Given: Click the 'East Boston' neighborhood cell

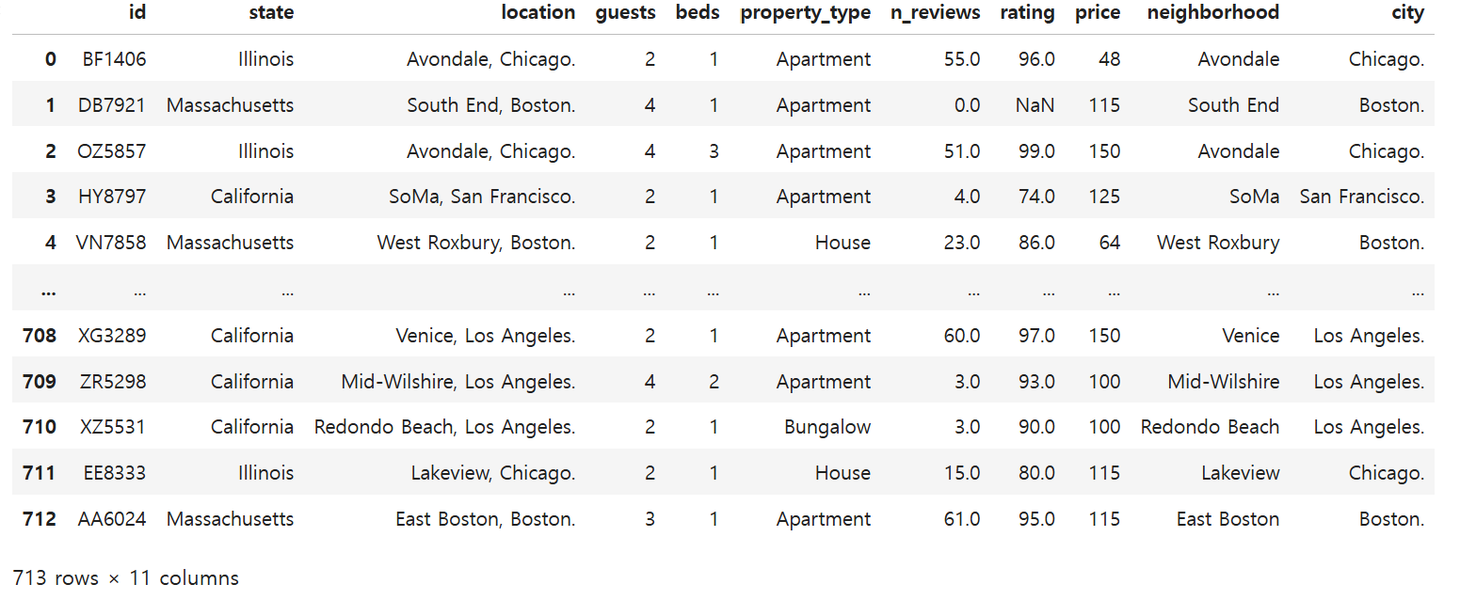Looking at the screenshot, I should pyautogui.click(x=1227, y=519).
